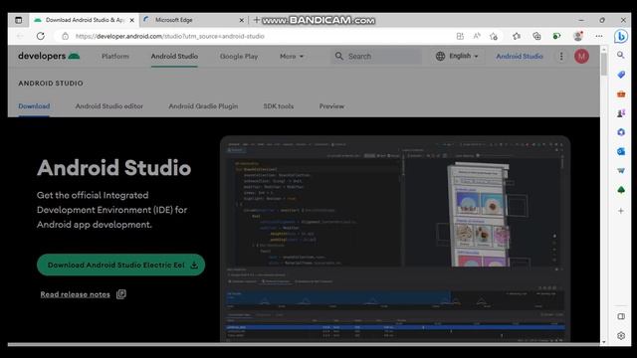The width and height of the screenshot is (637, 358).
Task: Toggle Read aloud icon in address bar
Action: 477,36
